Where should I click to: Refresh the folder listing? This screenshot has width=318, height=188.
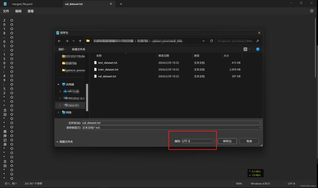[212, 41]
